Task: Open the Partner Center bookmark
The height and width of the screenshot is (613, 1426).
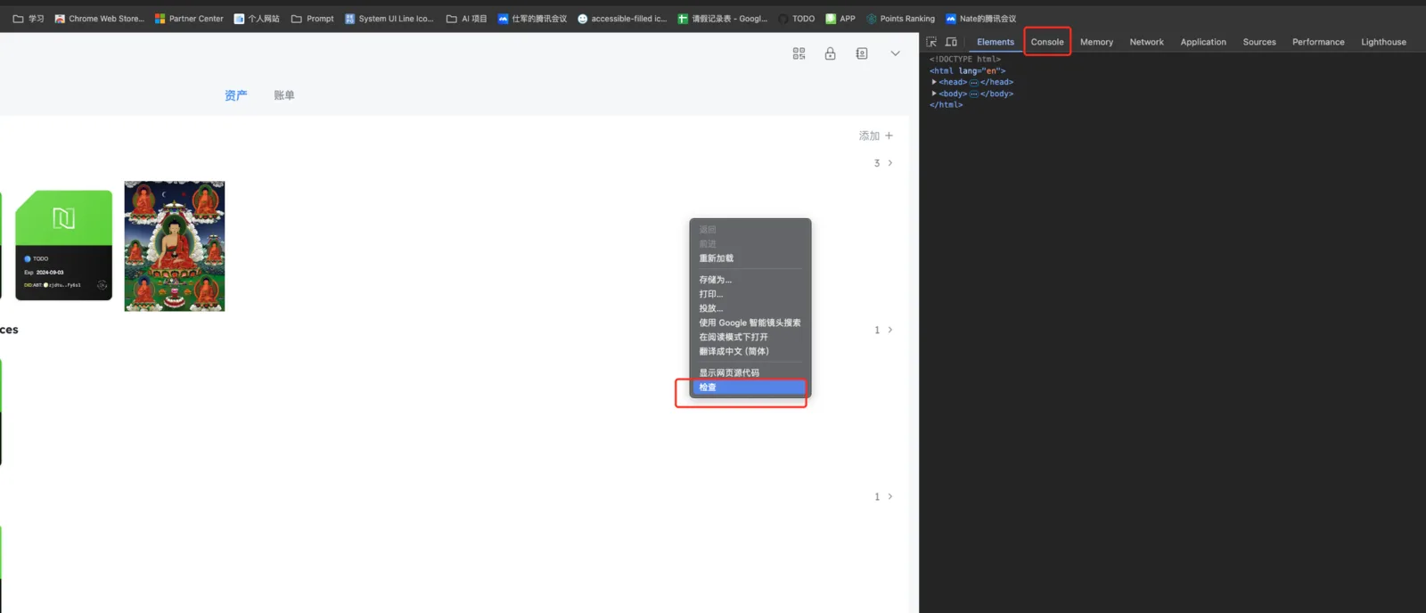Action: pos(189,19)
